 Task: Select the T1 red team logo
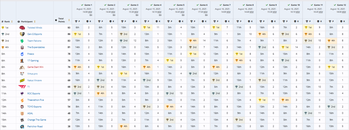[22, 87]
